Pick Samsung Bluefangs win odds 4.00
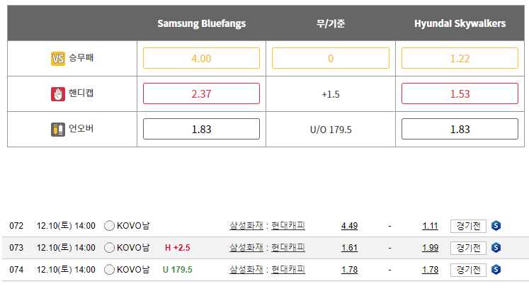Image resolution: width=529 pixels, height=296 pixels. [201, 58]
